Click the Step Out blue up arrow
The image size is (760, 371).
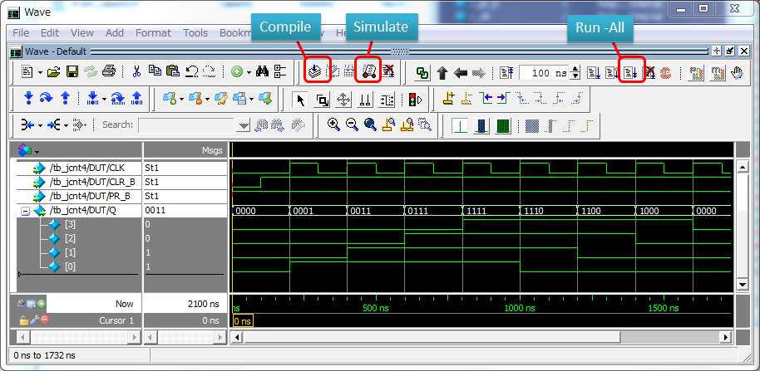tap(65, 98)
